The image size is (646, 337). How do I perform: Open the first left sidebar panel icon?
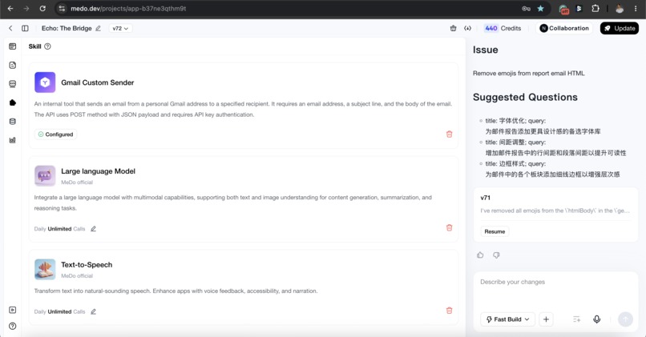[x=12, y=46]
